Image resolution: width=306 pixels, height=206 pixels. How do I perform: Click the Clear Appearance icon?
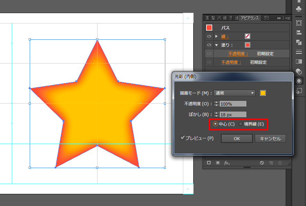262,163
